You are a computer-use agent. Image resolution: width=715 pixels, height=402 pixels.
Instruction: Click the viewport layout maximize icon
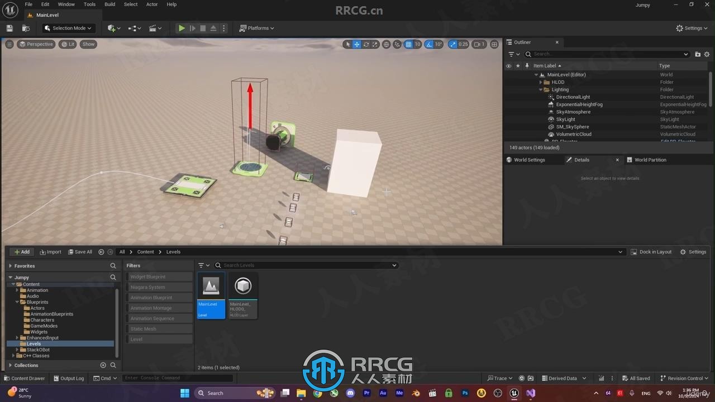(x=494, y=44)
